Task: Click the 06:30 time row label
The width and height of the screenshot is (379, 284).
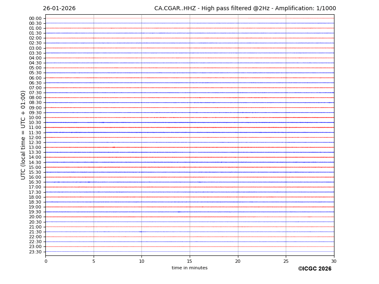Action: 35,83
